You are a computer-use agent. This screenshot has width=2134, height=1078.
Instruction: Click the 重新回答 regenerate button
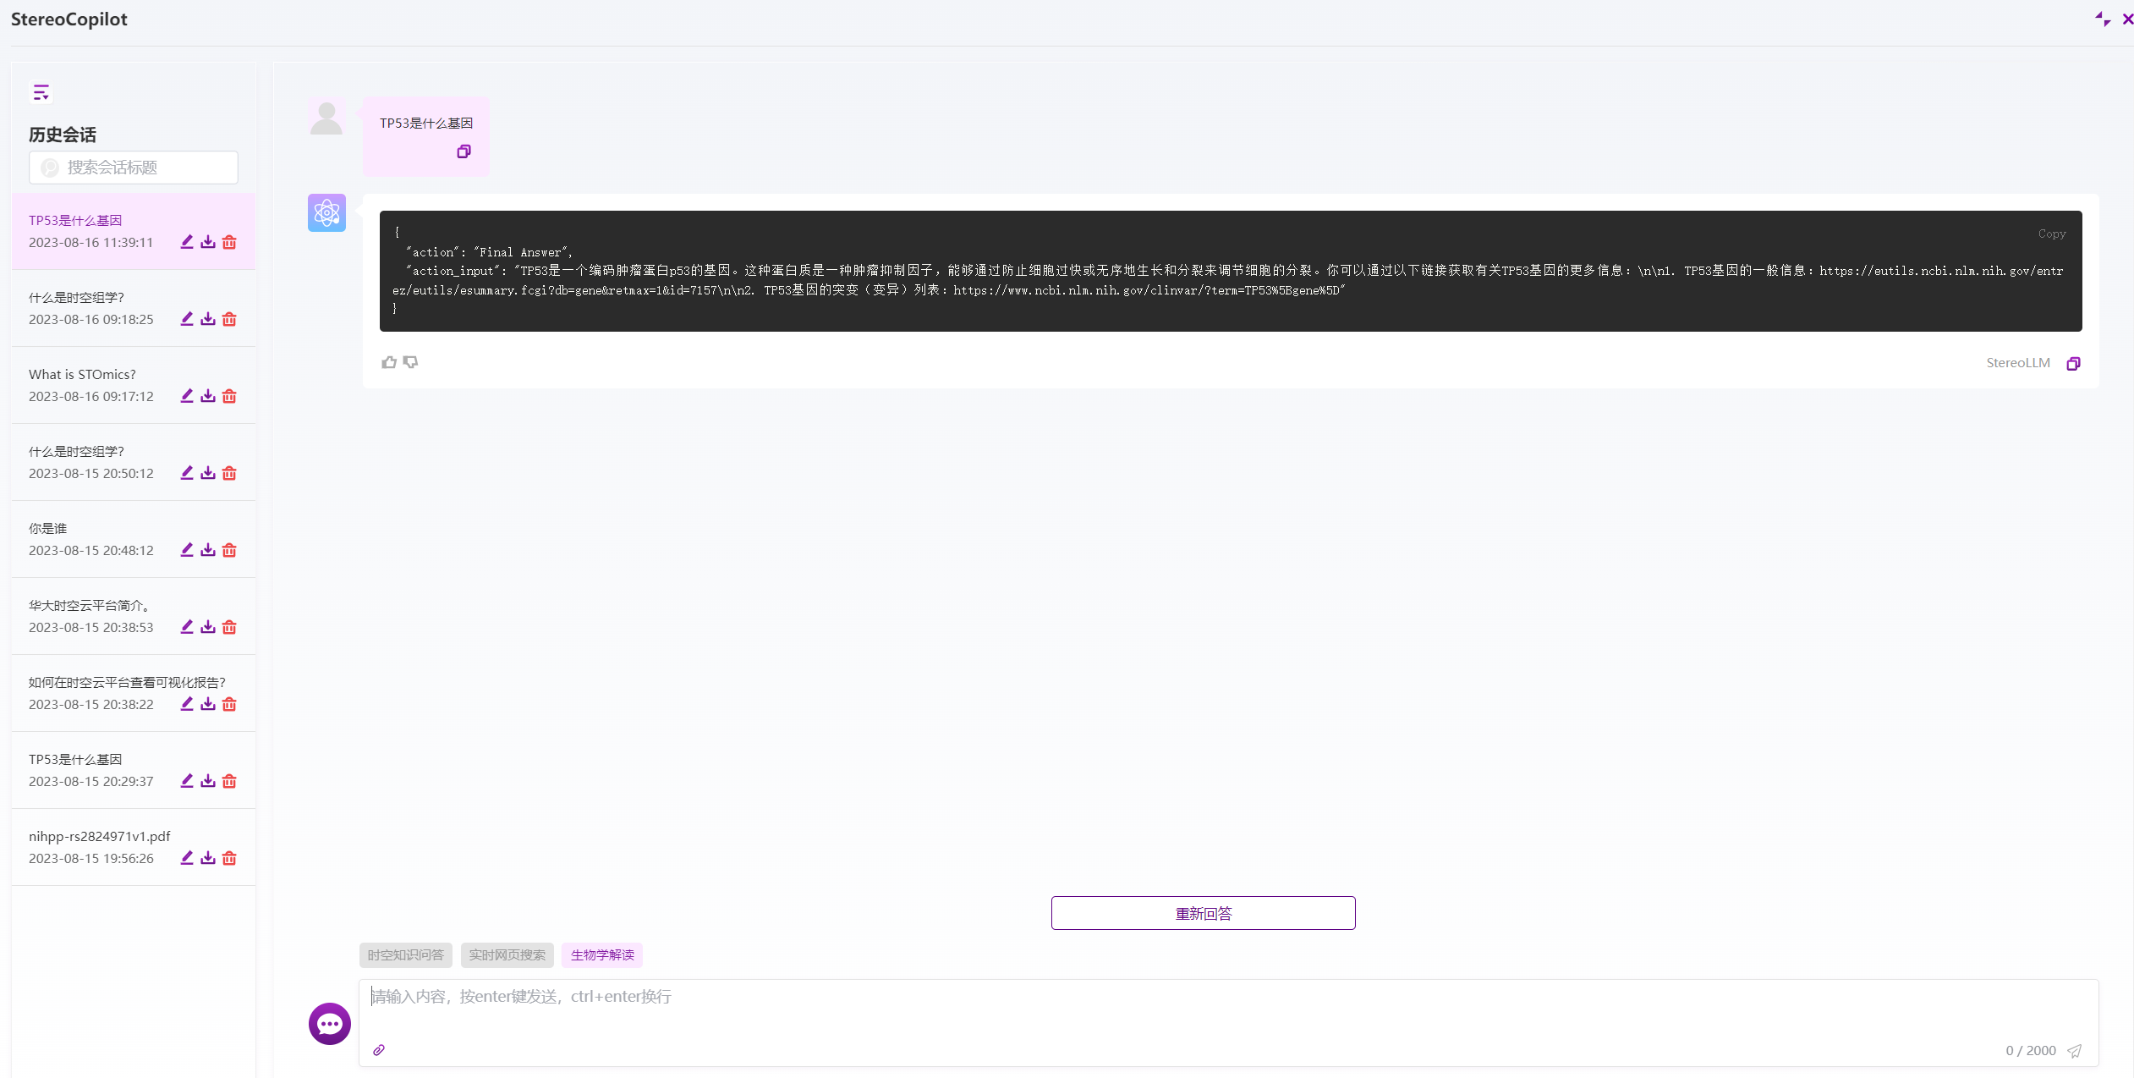(x=1203, y=913)
